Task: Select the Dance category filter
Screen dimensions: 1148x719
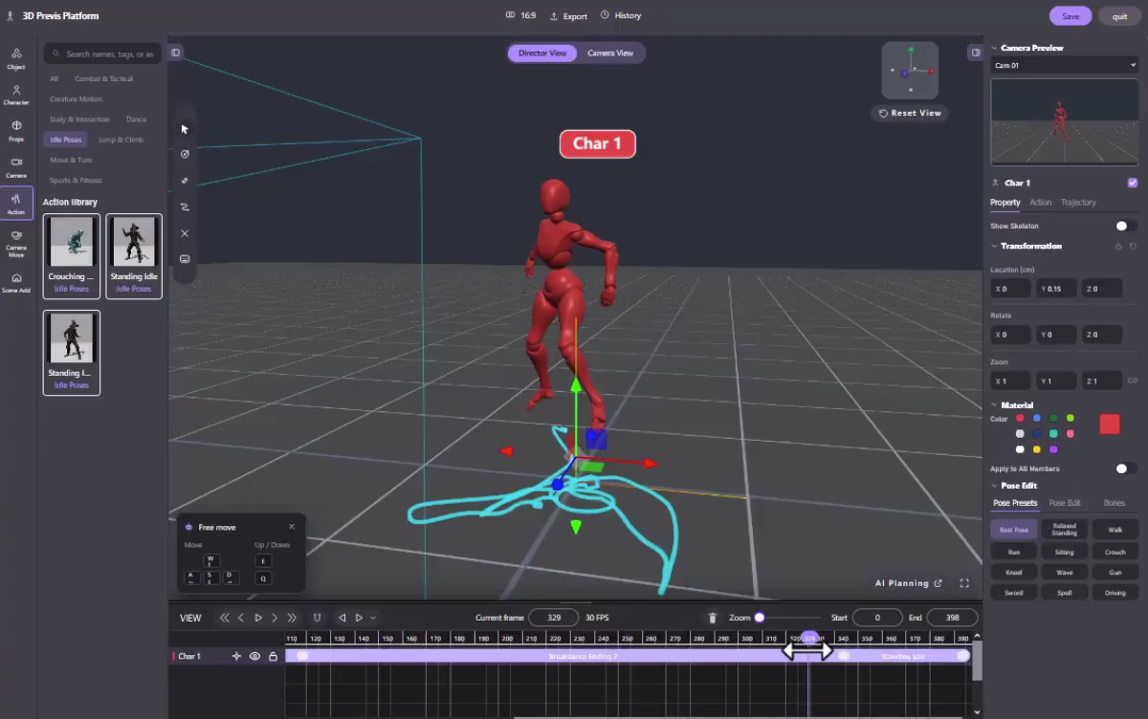Action: 136,120
